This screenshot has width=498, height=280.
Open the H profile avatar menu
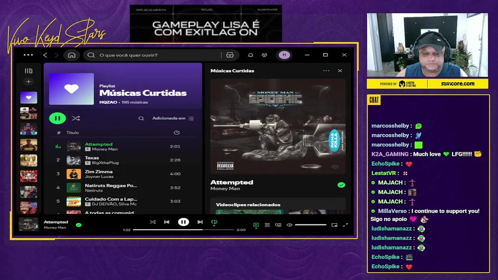tap(284, 55)
